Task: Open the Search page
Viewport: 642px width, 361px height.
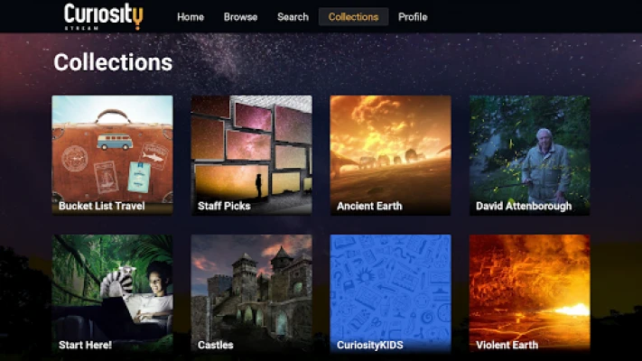Action: pos(293,17)
